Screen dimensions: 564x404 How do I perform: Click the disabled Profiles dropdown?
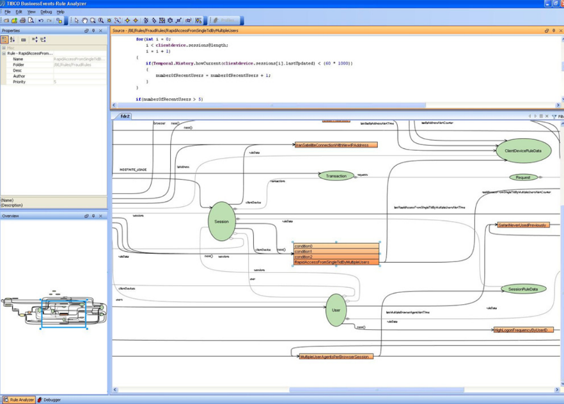tap(226, 20)
